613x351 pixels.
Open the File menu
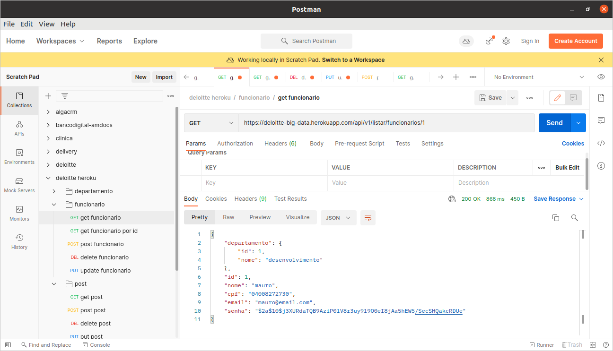pos(9,24)
